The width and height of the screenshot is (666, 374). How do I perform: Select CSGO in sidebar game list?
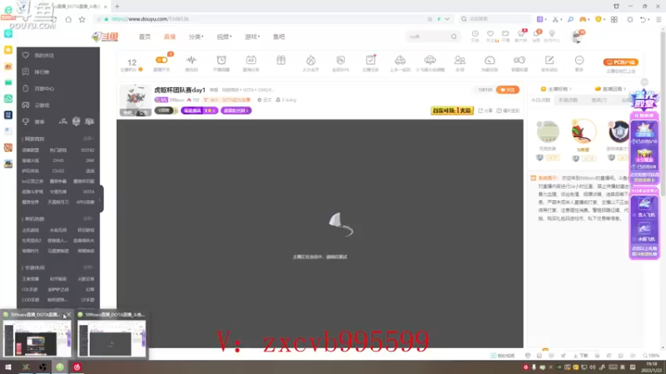tap(58, 171)
